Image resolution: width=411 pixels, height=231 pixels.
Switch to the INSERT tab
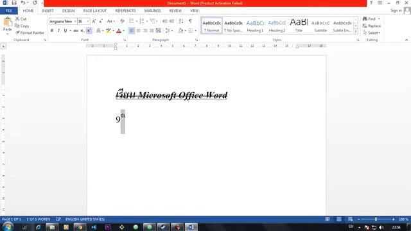48,11
